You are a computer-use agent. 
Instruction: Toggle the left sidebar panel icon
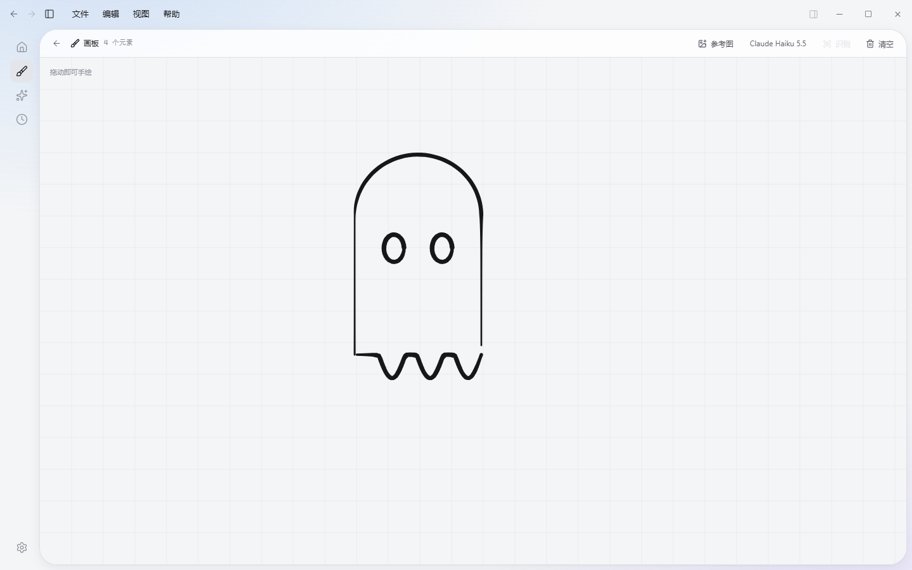point(49,14)
